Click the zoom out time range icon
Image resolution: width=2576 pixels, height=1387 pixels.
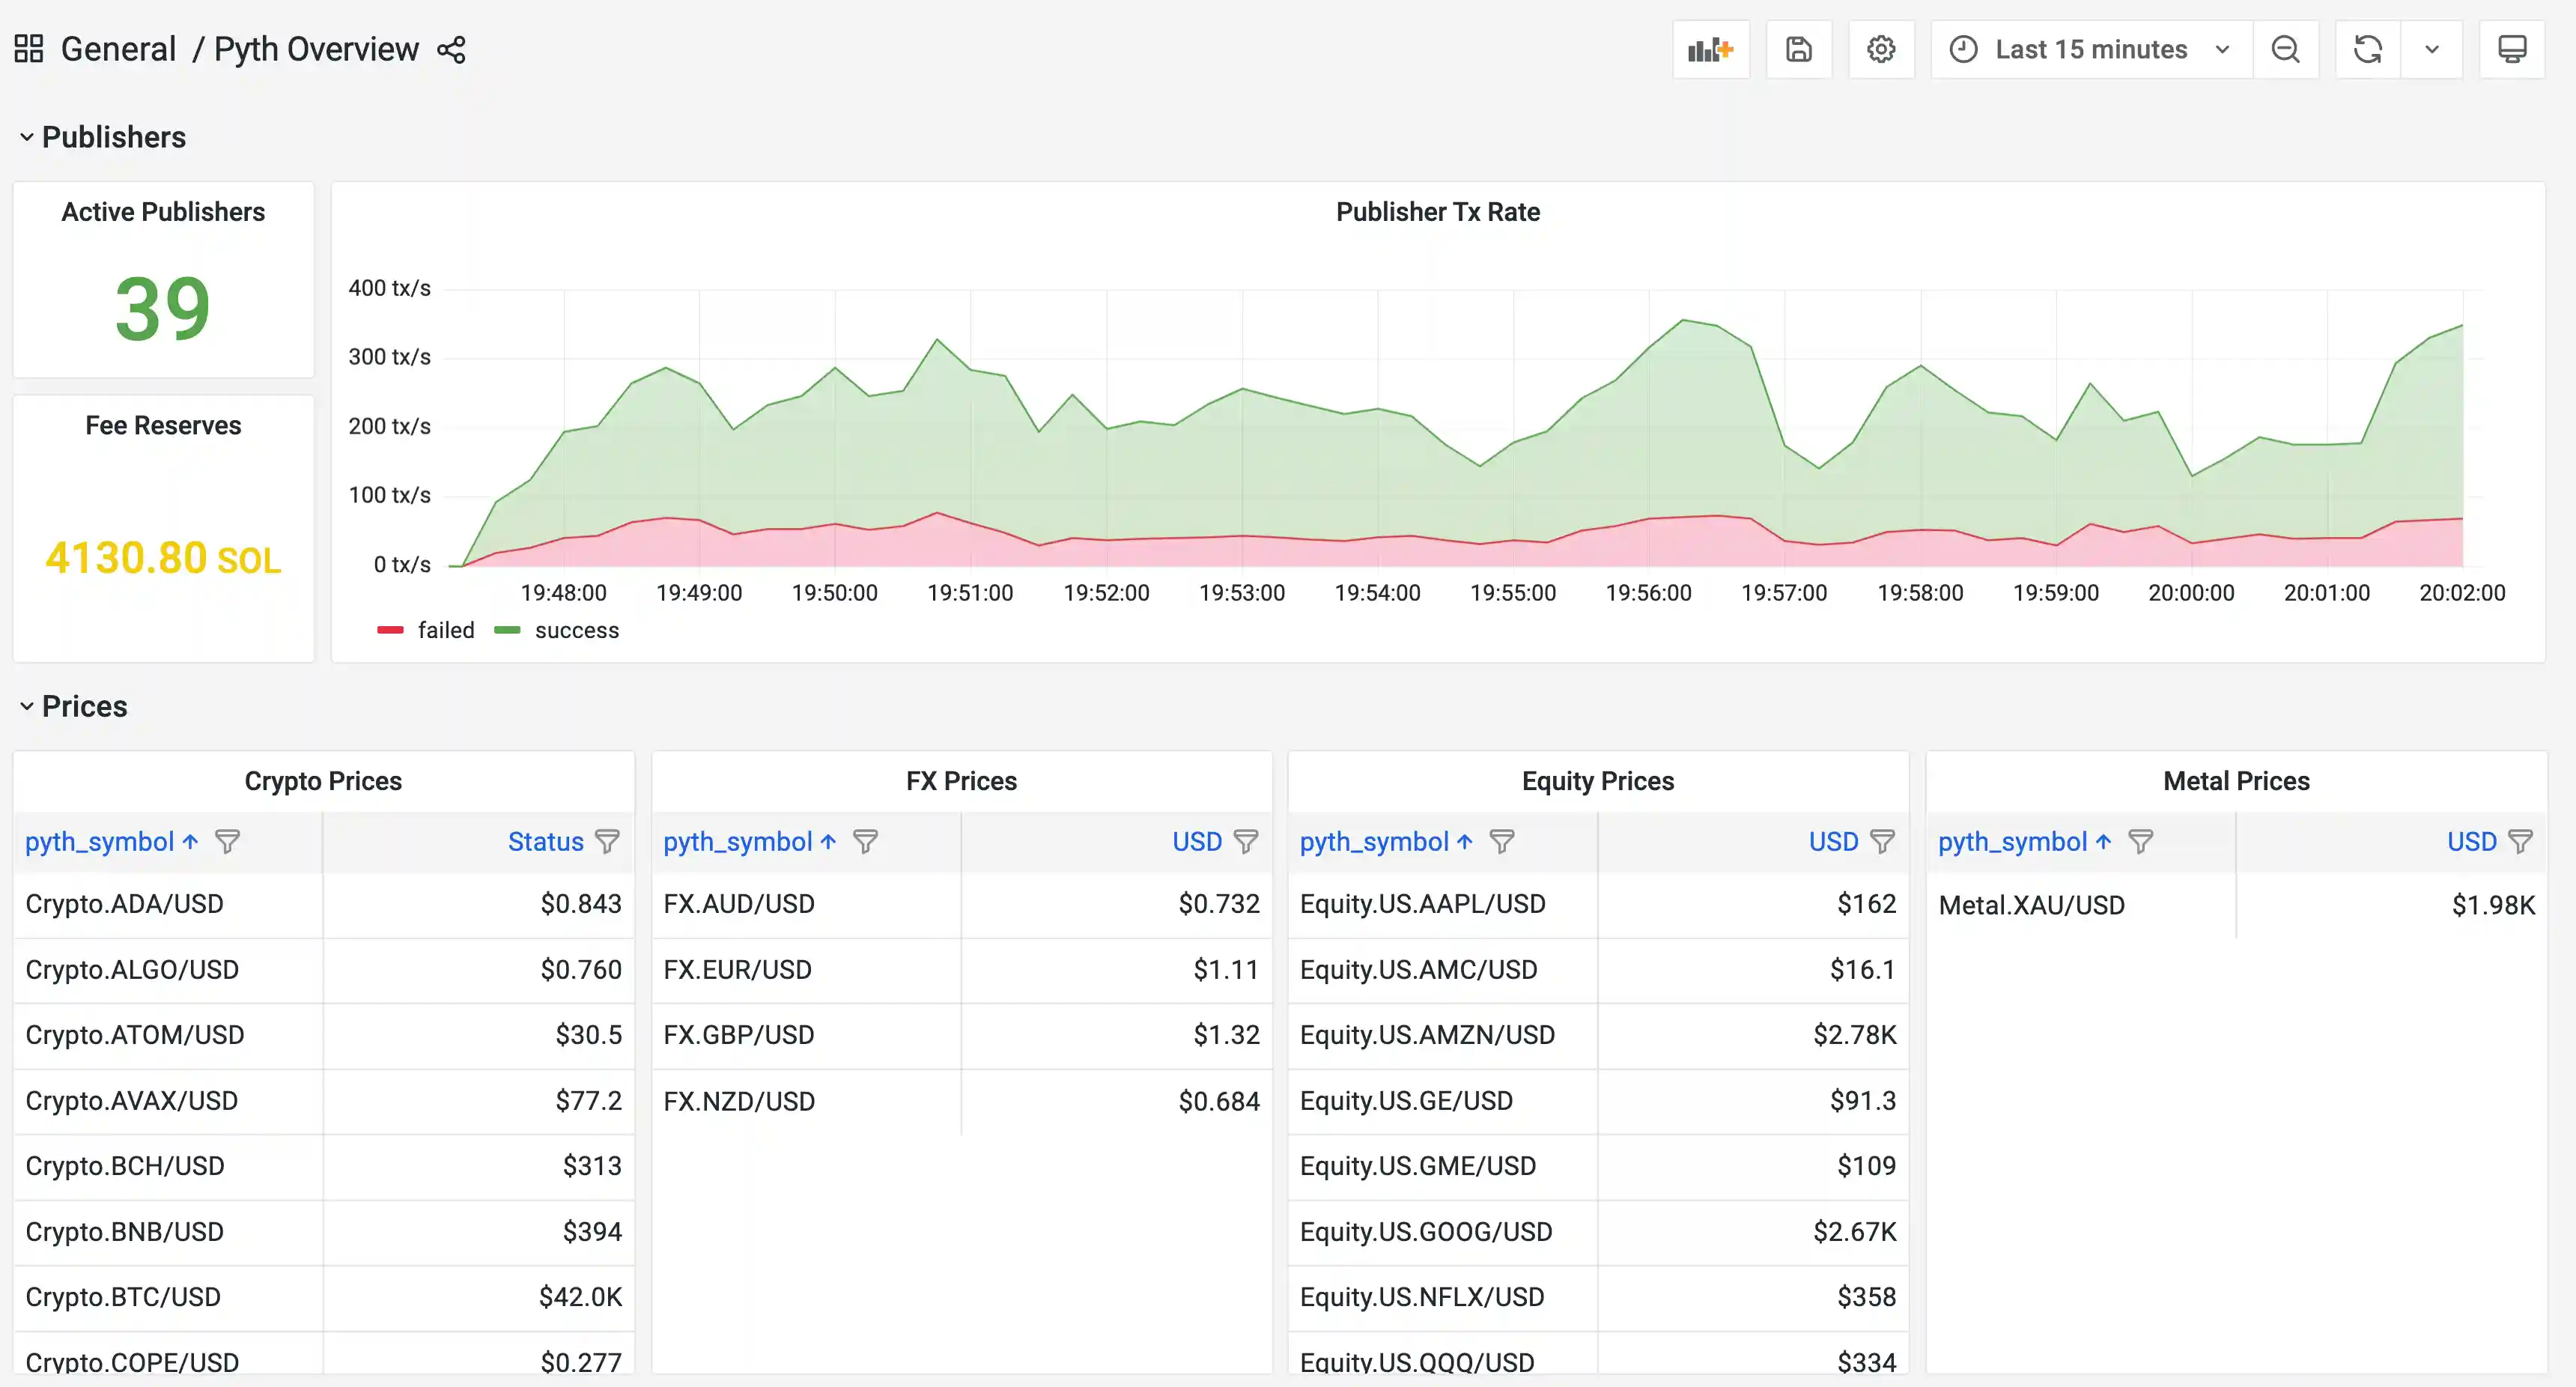tap(2285, 49)
